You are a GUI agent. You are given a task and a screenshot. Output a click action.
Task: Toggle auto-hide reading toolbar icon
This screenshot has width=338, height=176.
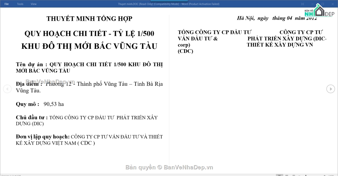click(x=303, y=4)
